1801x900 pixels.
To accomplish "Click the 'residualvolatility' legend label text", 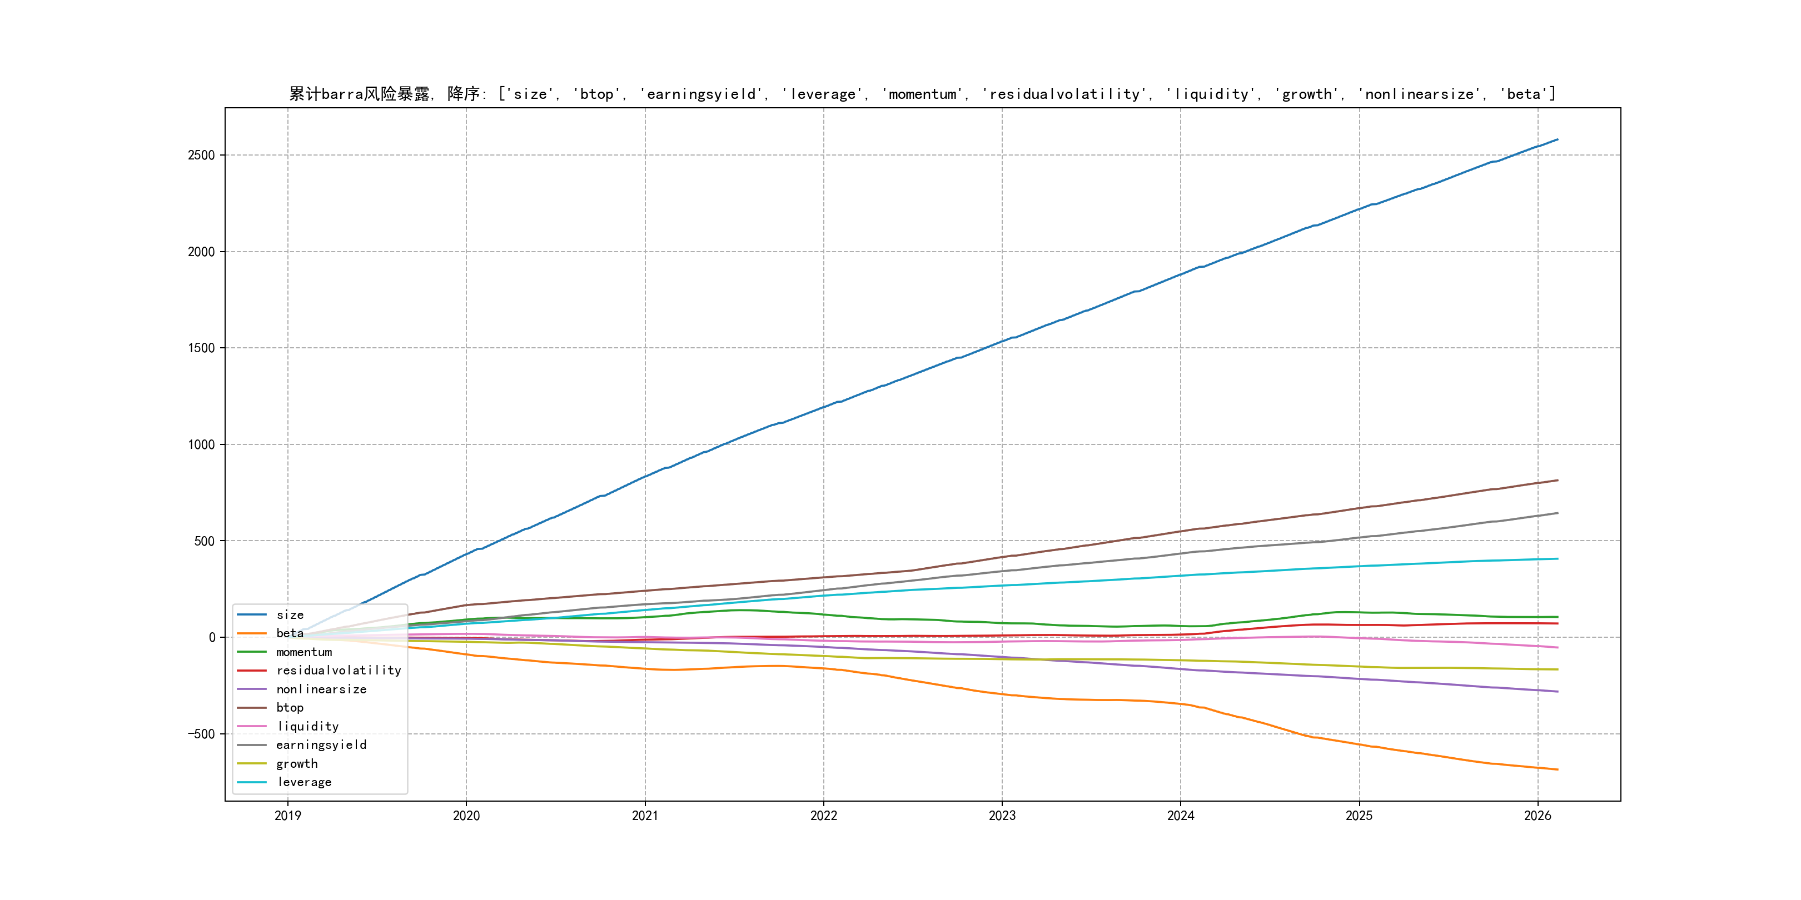I will 339,671.
